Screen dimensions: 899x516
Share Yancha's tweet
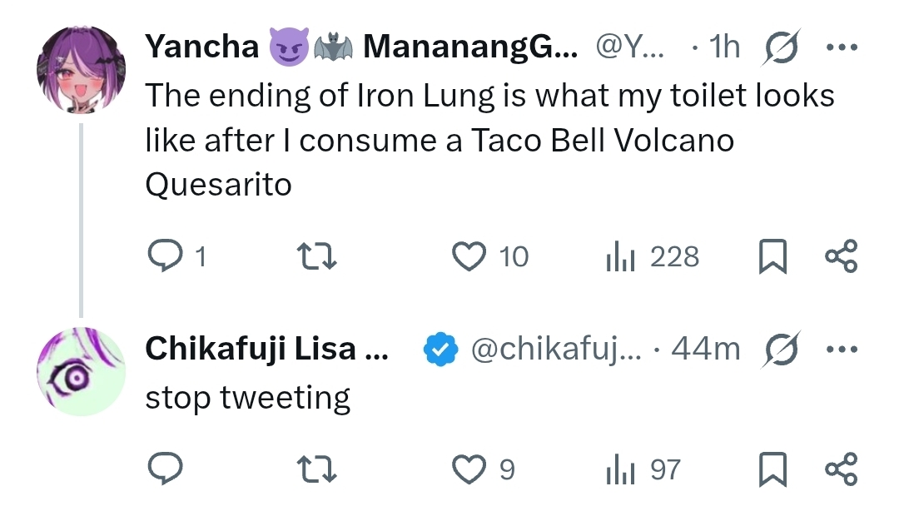pos(840,257)
